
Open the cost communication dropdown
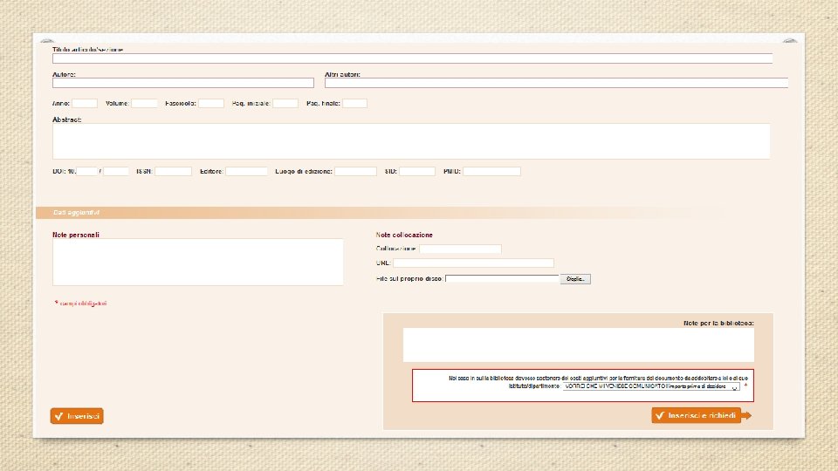(651, 386)
